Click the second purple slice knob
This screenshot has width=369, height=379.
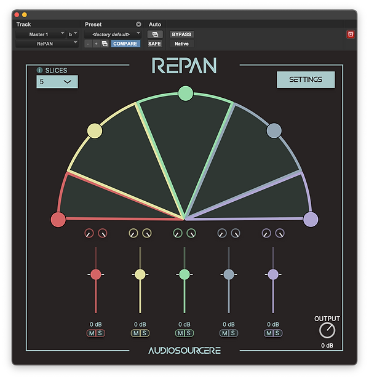coord(280,233)
